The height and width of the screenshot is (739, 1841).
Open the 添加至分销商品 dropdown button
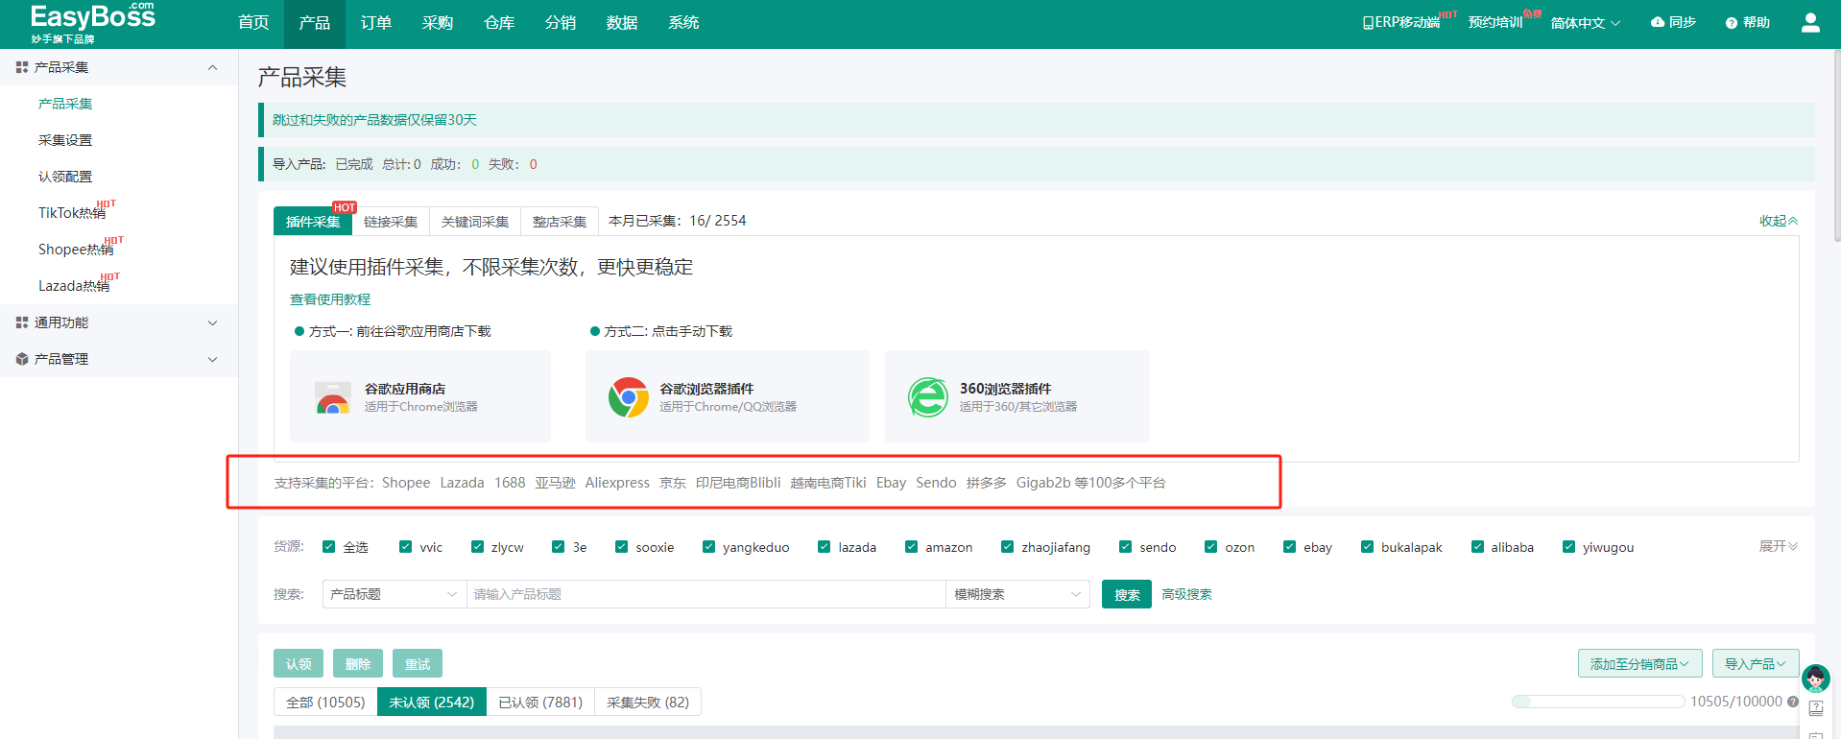1639,663
